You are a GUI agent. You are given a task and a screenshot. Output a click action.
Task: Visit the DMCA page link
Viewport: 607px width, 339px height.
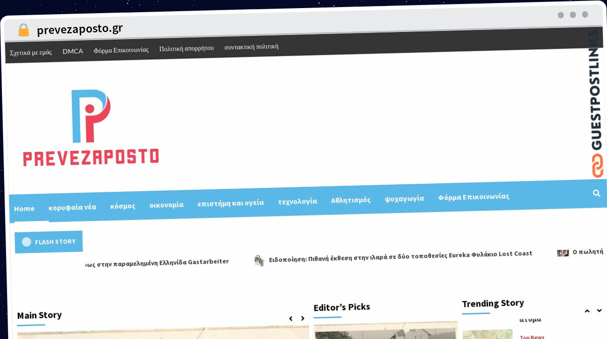73,51
